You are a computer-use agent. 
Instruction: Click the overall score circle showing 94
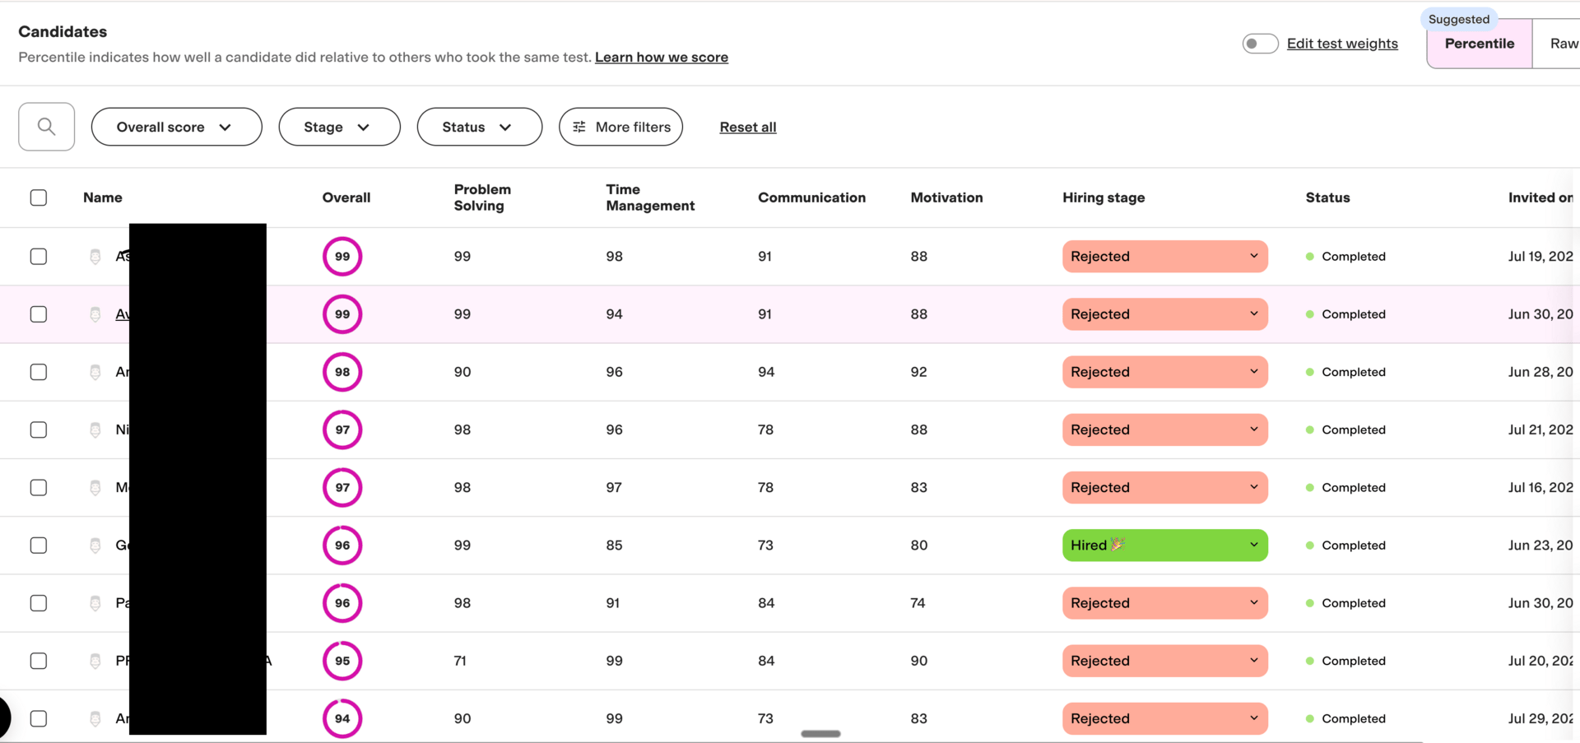[x=342, y=718]
